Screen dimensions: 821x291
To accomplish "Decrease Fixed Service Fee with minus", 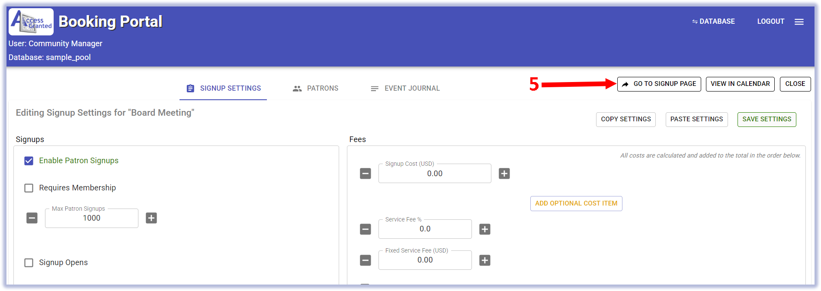I will [366, 260].
